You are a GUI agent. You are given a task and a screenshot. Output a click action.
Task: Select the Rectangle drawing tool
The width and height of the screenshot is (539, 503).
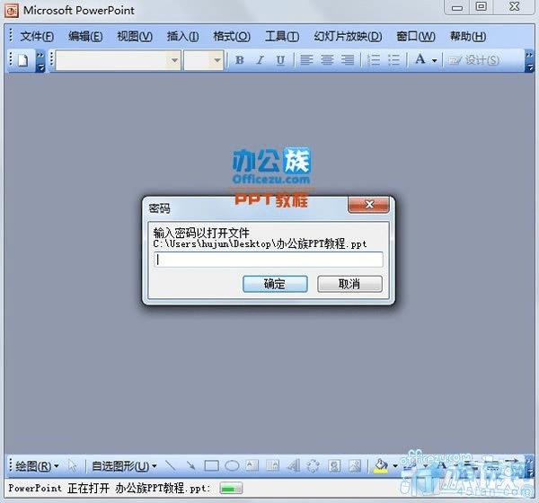pos(211,466)
